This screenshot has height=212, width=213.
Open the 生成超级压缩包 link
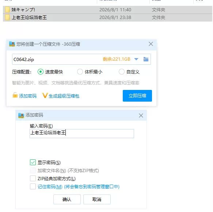[x=64, y=96]
